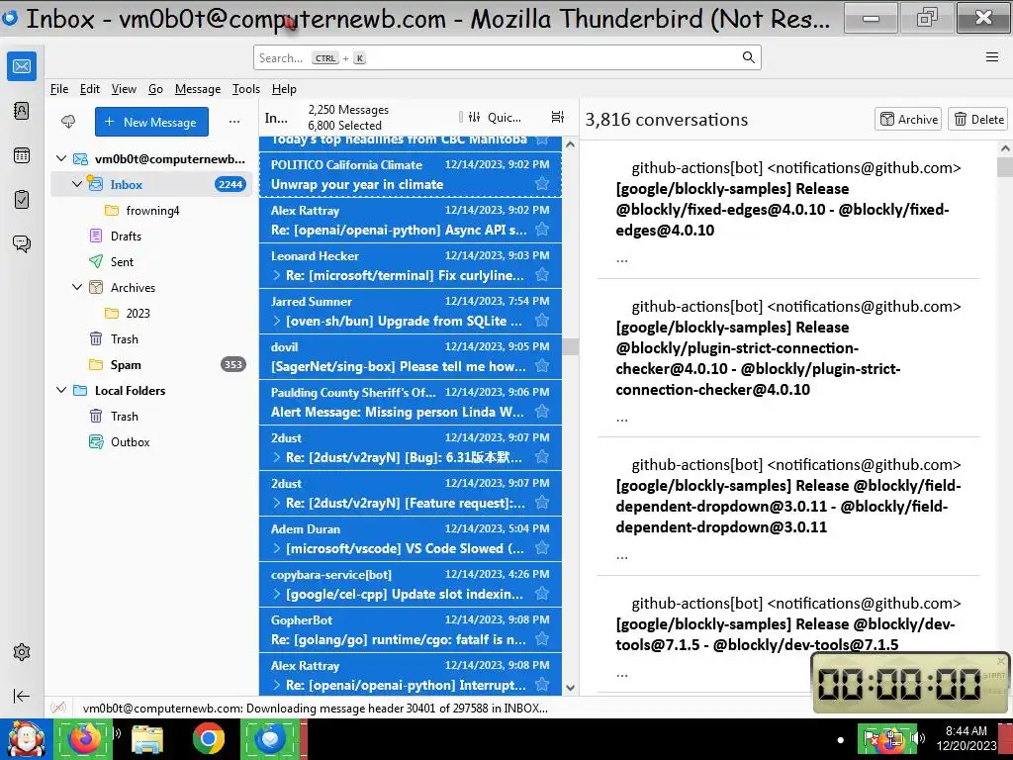Expand the microsoft/vscode VS Code Slowed thread

277,548
